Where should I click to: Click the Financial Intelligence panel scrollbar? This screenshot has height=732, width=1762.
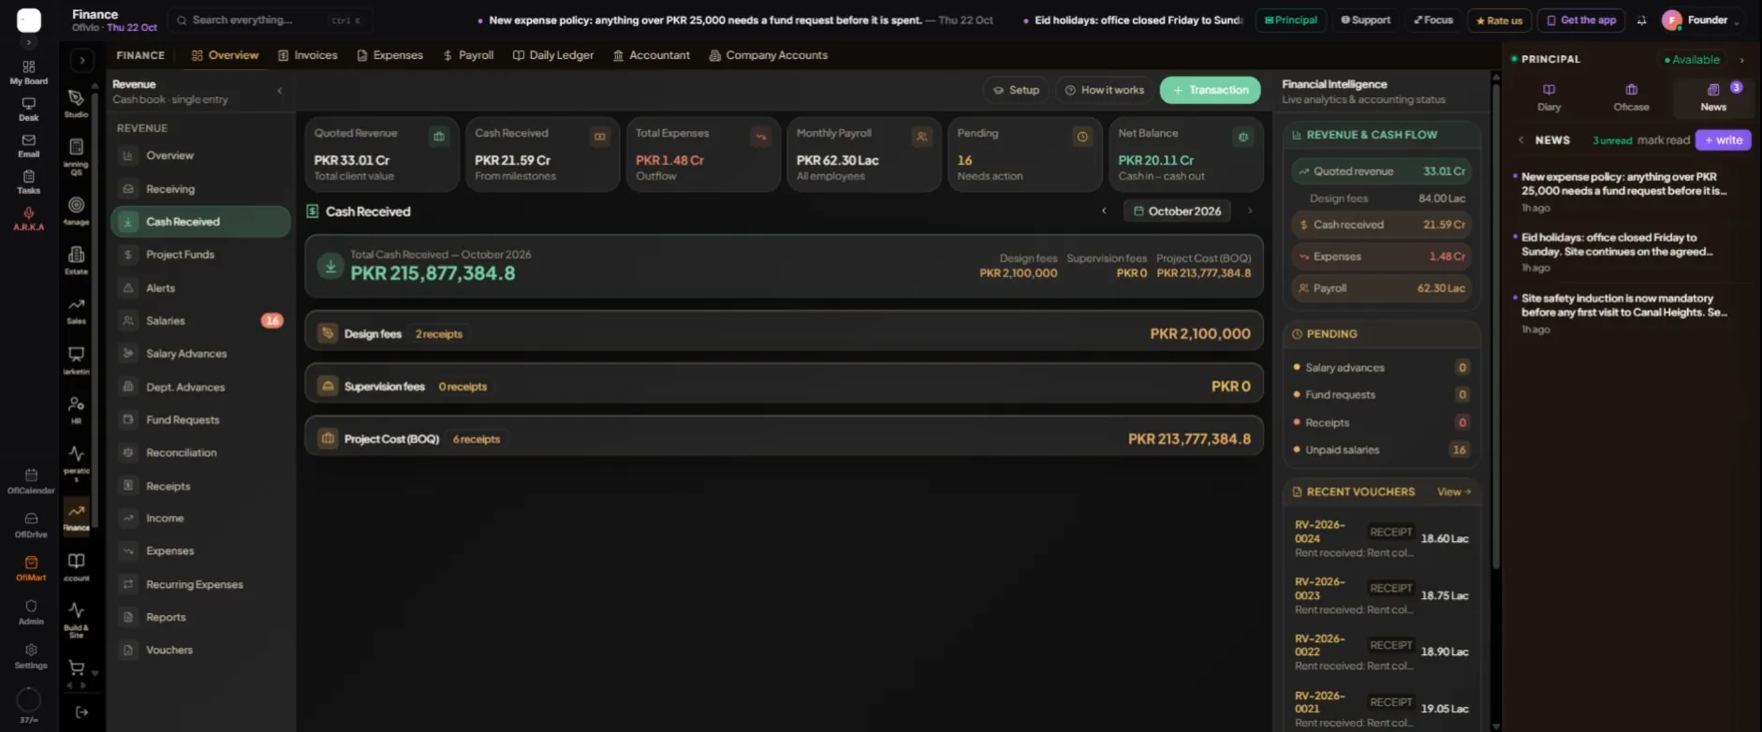pyautogui.click(x=1496, y=328)
